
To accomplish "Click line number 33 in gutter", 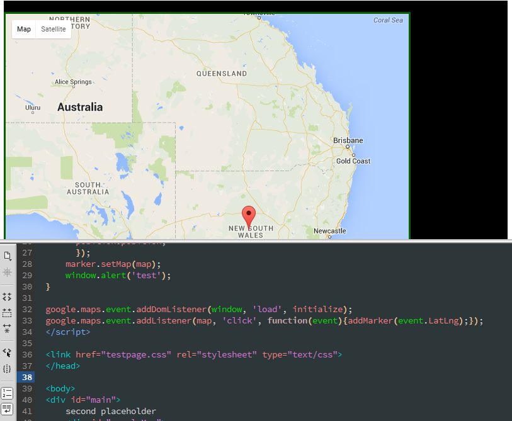I will pyautogui.click(x=27, y=321).
